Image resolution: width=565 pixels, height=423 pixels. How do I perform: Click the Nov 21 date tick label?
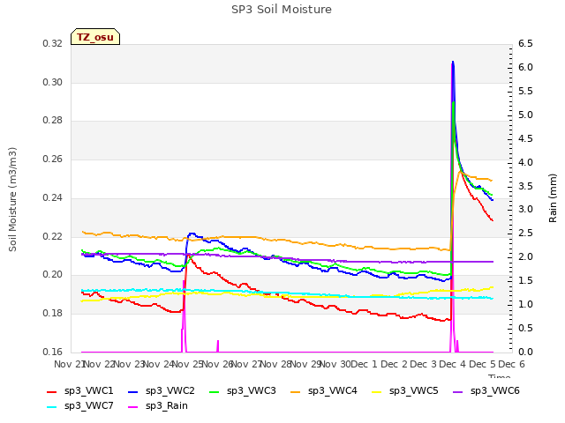[70, 364]
